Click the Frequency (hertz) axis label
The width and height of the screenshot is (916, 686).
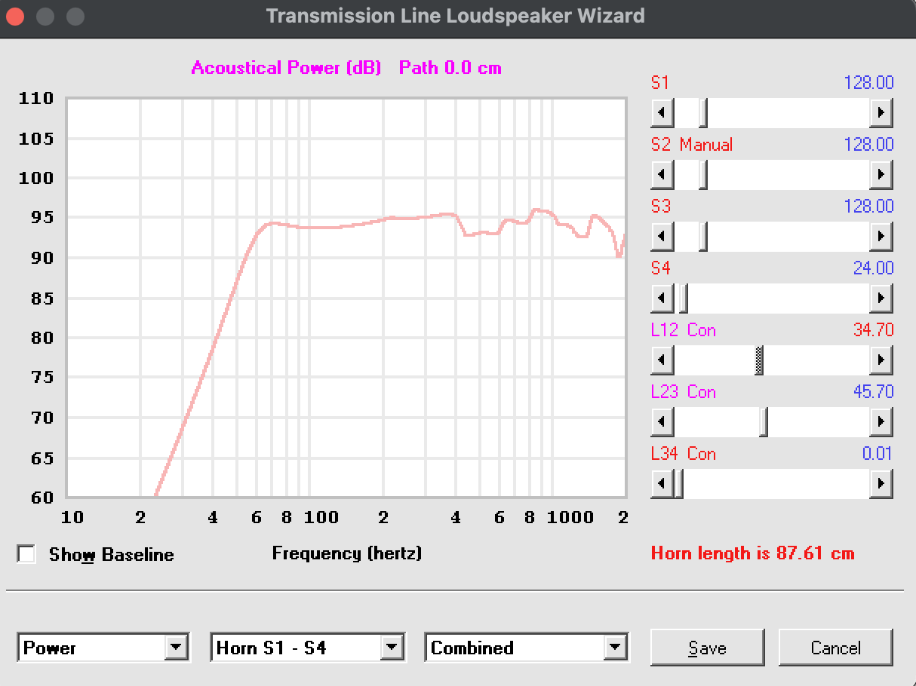coord(347,553)
